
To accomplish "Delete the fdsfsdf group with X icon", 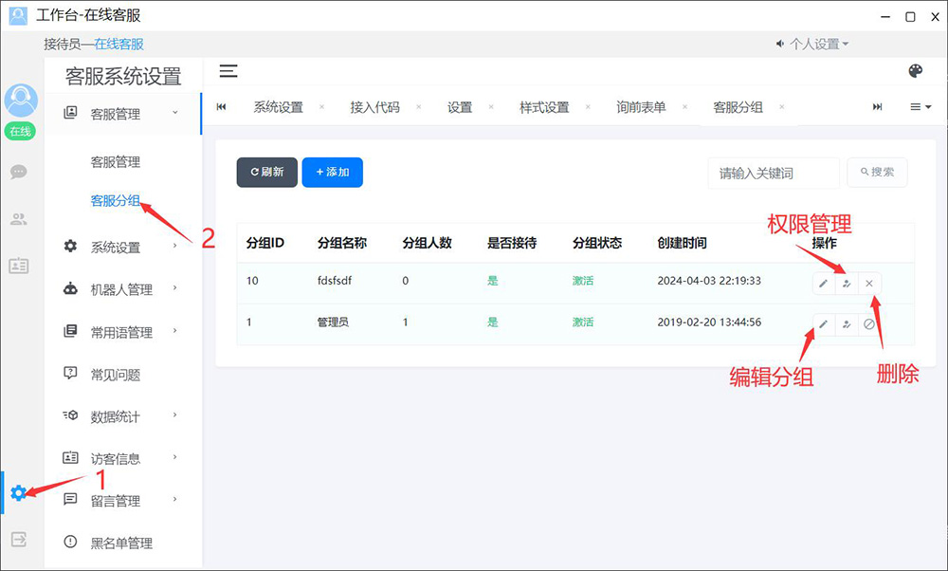I will (869, 283).
